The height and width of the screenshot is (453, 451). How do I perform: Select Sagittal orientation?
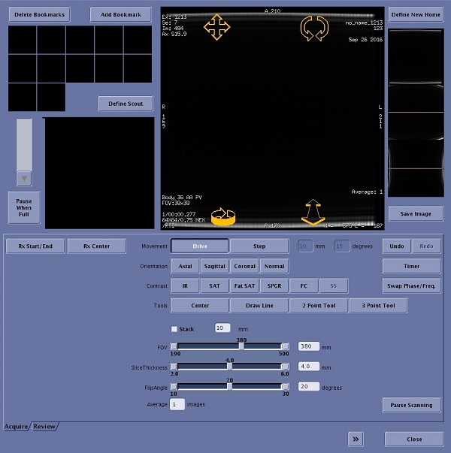214,266
